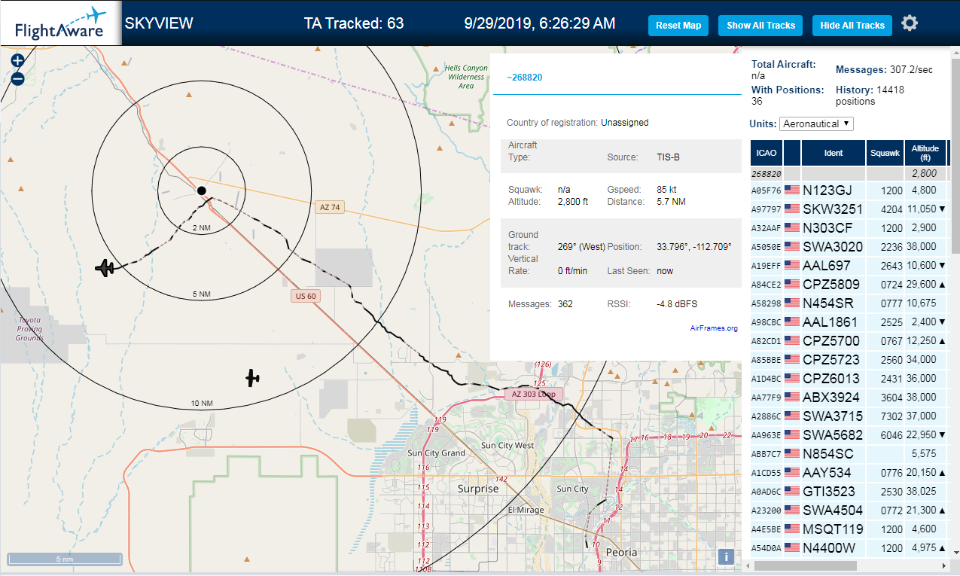This screenshot has width=960, height=576.
Task: Click the AZ 74 road label on map
Action: 330,207
